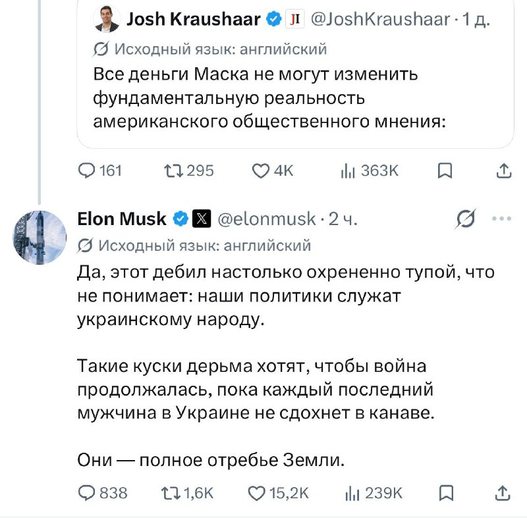Image resolution: width=527 pixels, height=518 pixels.
Task: Open replies on Elon Musk's post
Action: point(103,493)
